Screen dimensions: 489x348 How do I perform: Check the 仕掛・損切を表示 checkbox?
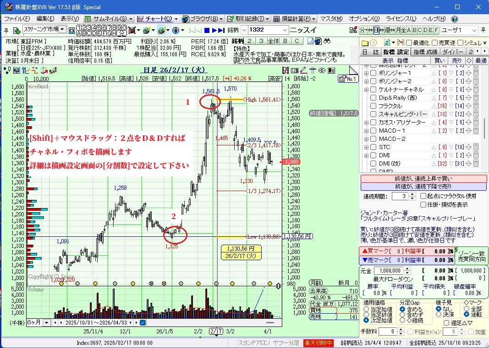click(423, 204)
